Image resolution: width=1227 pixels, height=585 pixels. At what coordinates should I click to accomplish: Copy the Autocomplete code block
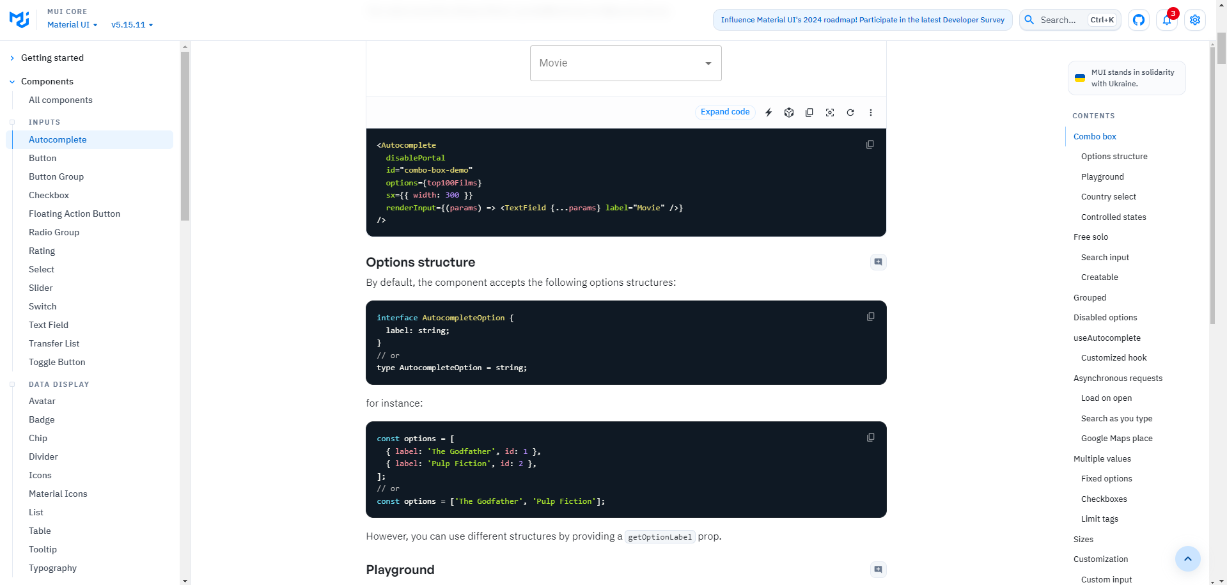coord(870,145)
